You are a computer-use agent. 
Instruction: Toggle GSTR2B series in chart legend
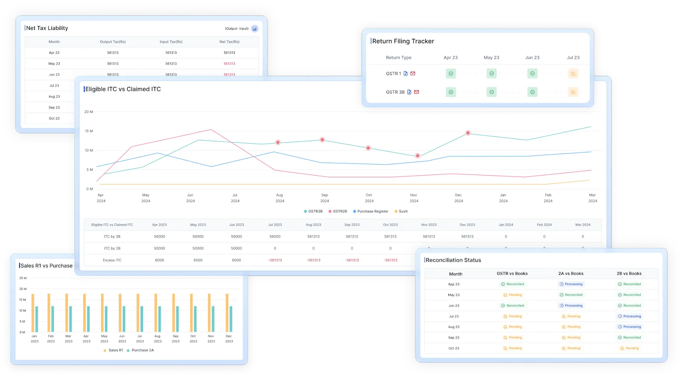point(338,211)
